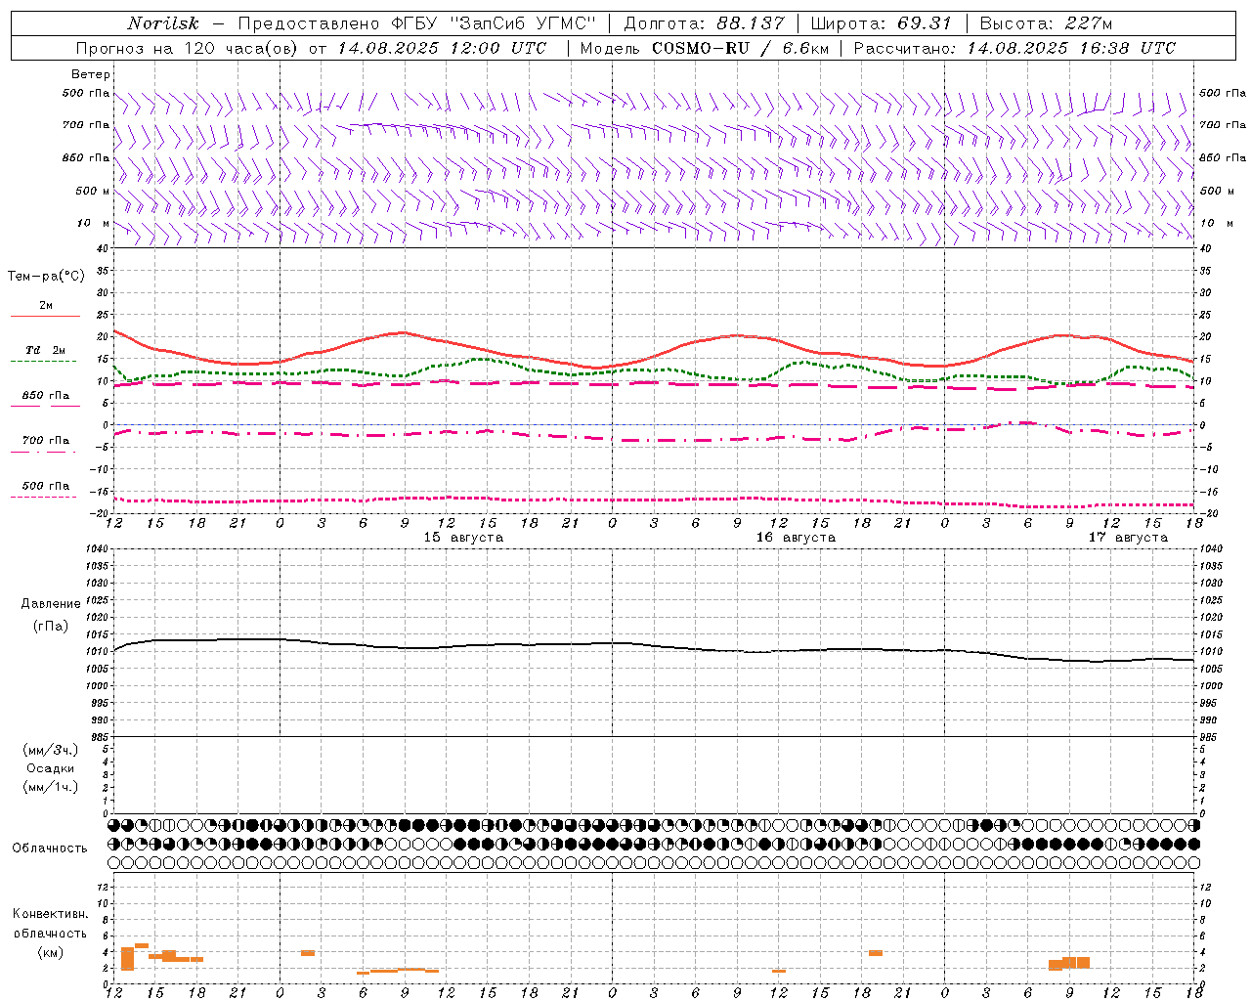Click the Облачность cloud cover label
This screenshot has height=1001, width=1251.
[50, 848]
